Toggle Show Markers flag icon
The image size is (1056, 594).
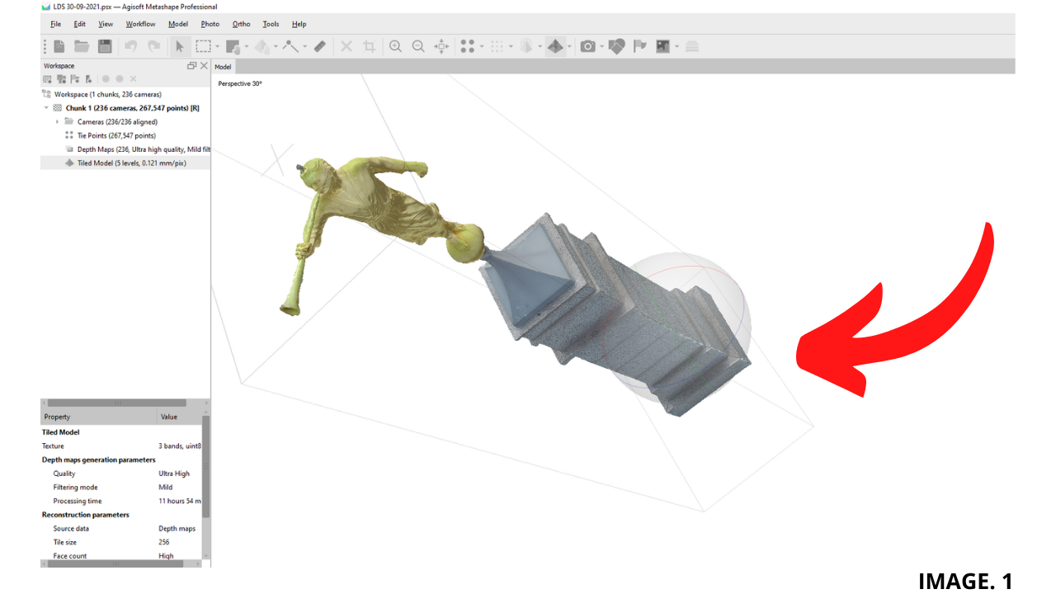click(x=639, y=46)
